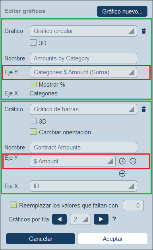Remove the $ Amount series with minus icon
Viewport: 153px width, 250px height.
click(x=133, y=161)
